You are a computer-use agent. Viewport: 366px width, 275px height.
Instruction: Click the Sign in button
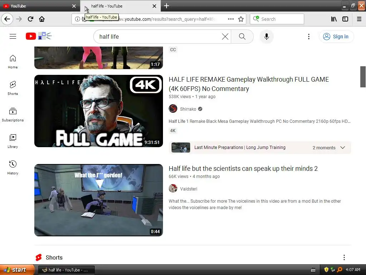336,37
